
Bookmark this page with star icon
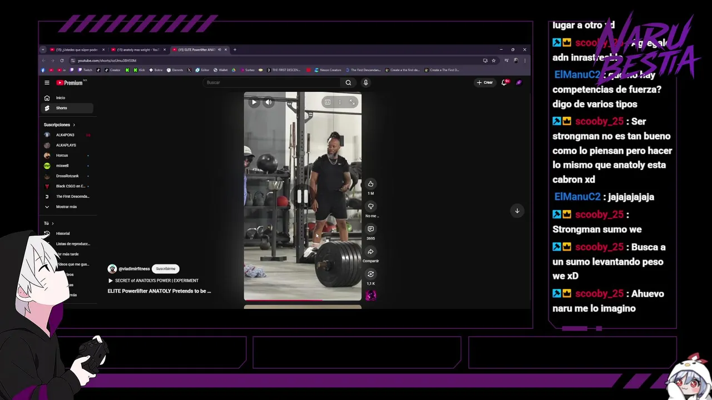point(493,61)
